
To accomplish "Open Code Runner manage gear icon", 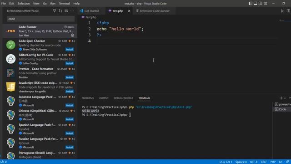I will pos(73,35).
